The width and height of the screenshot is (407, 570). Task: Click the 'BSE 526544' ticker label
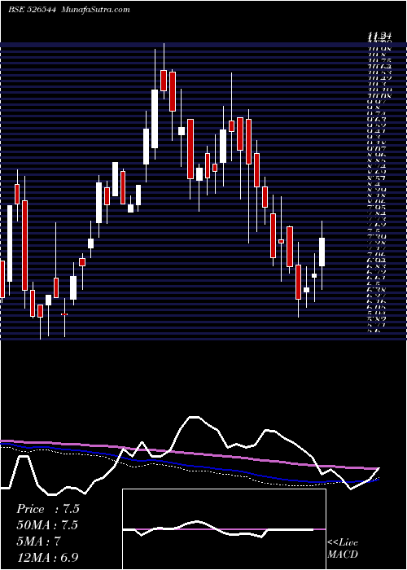pos(32,10)
